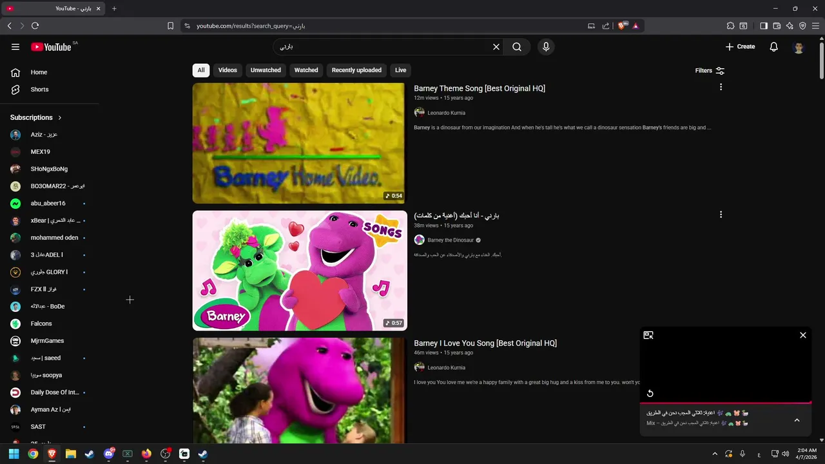Click the magnifier search button
825x464 pixels.
tap(517, 47)
